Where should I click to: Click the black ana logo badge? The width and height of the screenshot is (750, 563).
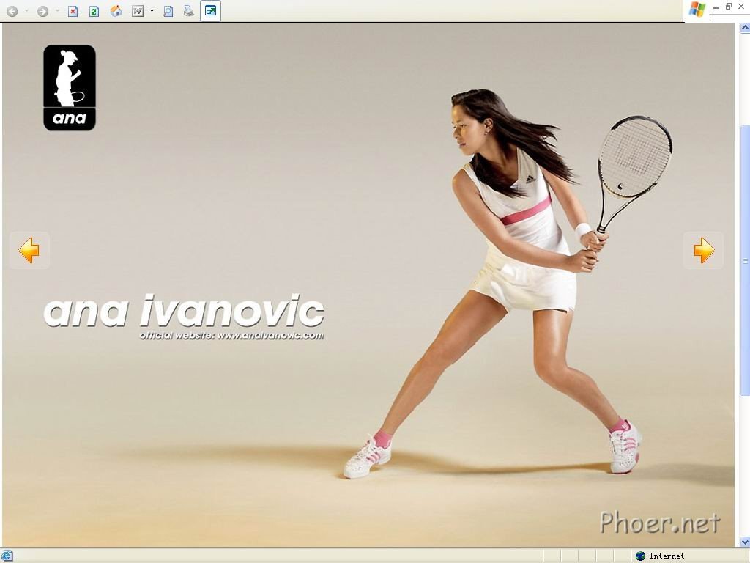pyautogui.click(x=70, y=88)
